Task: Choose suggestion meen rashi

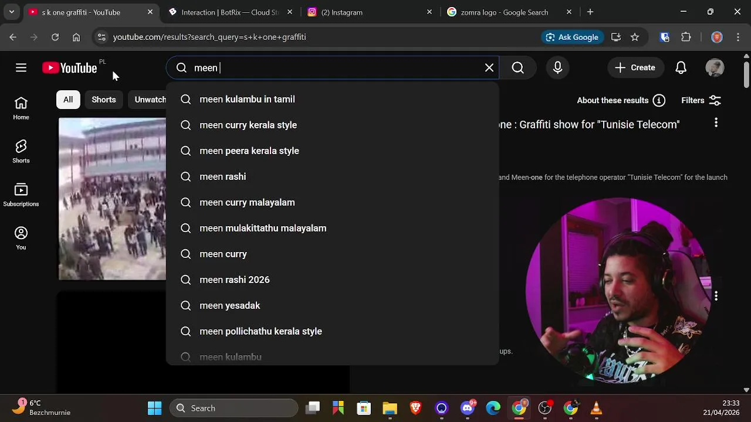Action: click(x=333, y=176)
